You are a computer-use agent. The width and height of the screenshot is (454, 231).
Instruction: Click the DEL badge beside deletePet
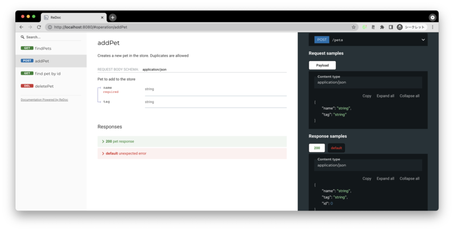27,85
